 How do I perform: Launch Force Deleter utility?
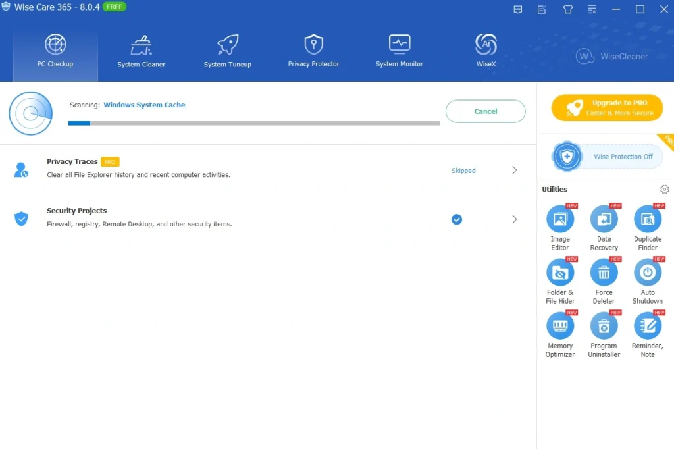pyautogui.click(x=604, y=281)
